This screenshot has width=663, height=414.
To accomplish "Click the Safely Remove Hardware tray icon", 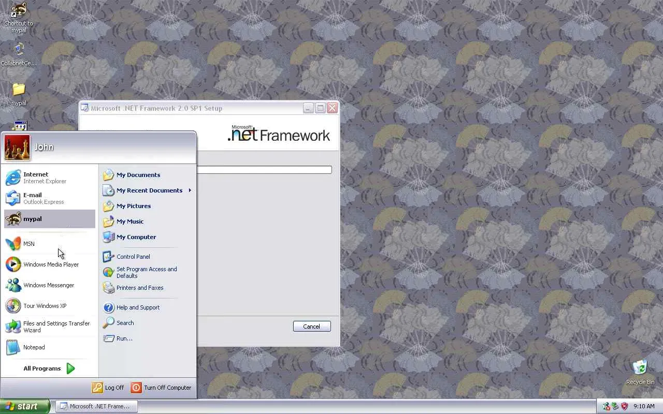I will pos(615,406).
